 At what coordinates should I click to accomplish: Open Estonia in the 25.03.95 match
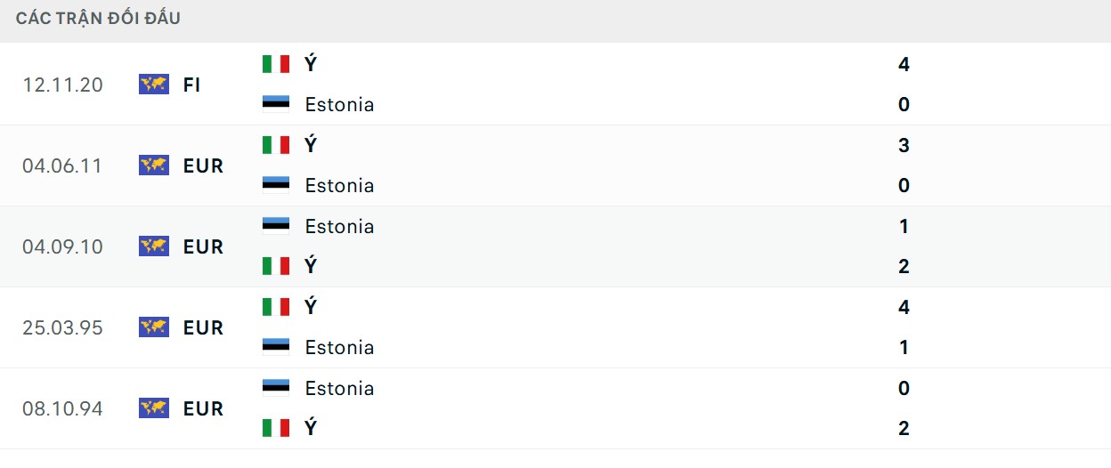[339, 347]
